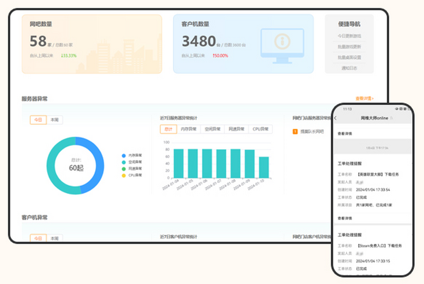
Task: Switch to the 内存异常 chart tab
Action: (189, 129)
